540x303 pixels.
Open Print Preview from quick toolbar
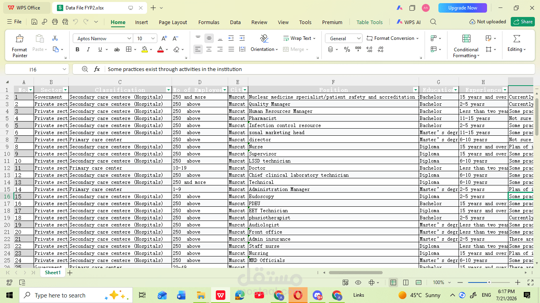[65, 22]
